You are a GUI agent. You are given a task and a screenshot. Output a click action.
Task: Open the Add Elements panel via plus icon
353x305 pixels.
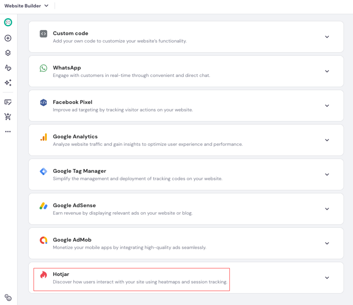[x=8, y=38]
